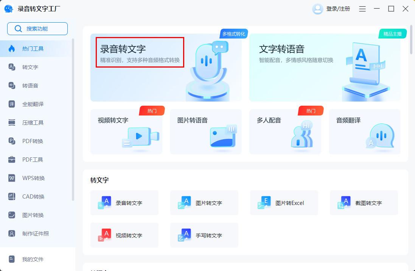Image resolution: width=415 pixels, height=271 pixels.
Task: Open the 视频转文字 hot card
Action: [x=126, y=132]
